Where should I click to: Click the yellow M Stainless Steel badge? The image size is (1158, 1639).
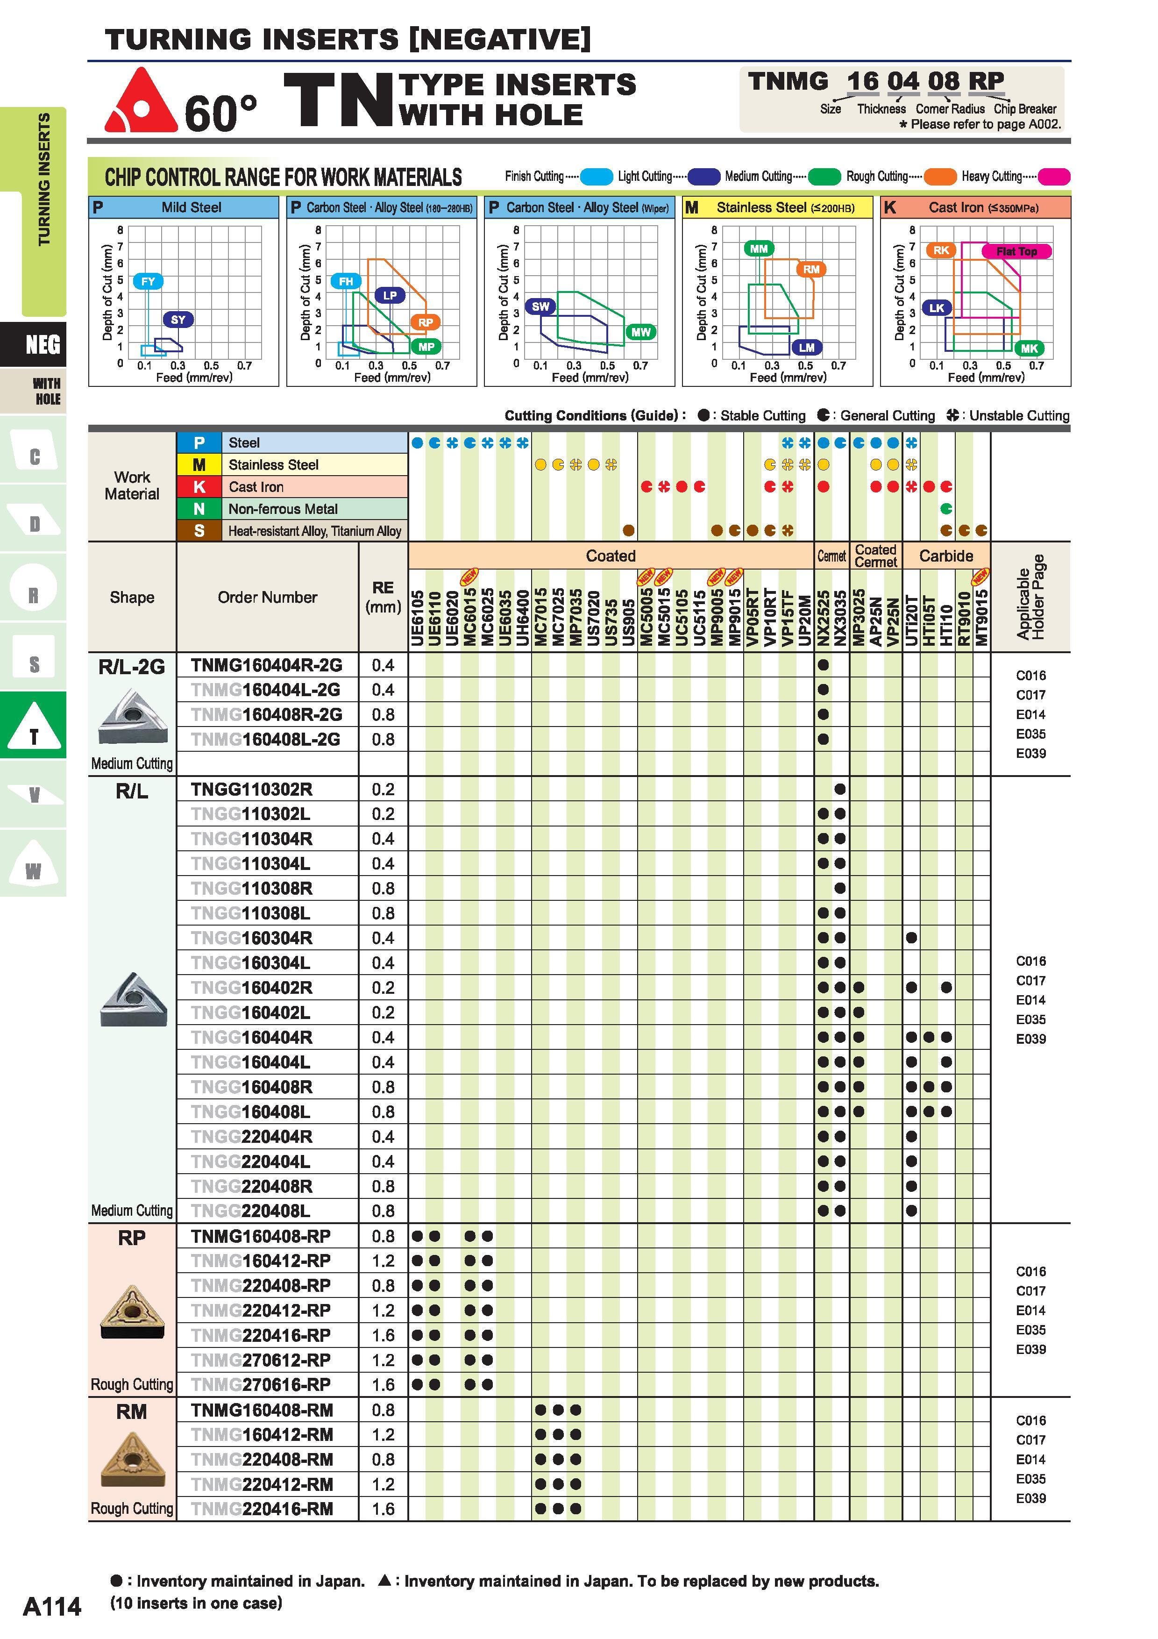(x=199, y=465)
